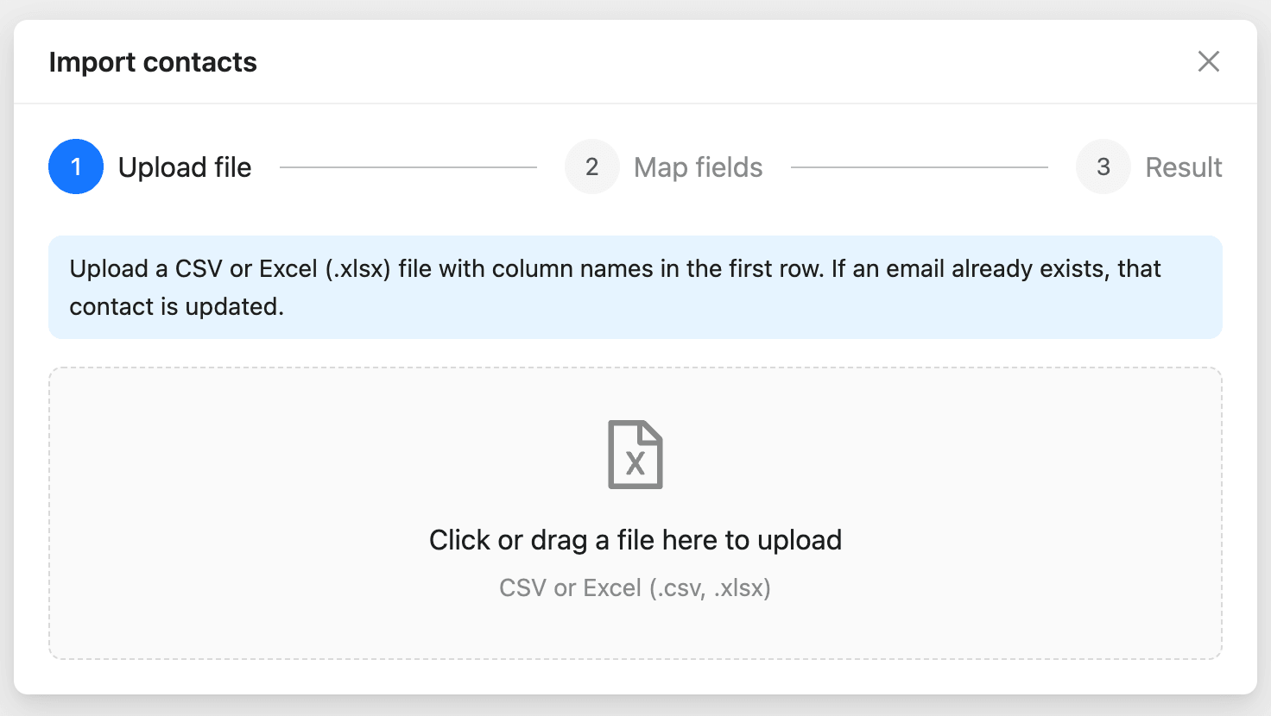The image size is (1271, 716).
Task: Click the spreadsheet file icon in upload area
Action: click(635, 455)
